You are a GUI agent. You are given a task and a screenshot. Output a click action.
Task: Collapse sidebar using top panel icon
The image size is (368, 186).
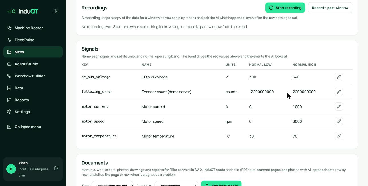[56, 11]
